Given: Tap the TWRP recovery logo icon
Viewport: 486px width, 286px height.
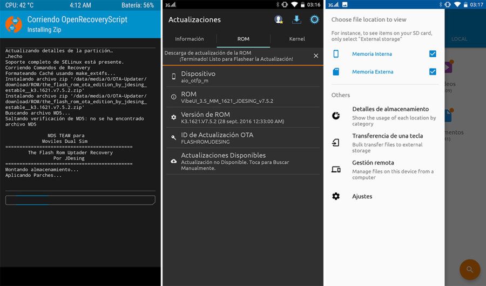Looking at the screenshot, I should [x=13, y=24].
